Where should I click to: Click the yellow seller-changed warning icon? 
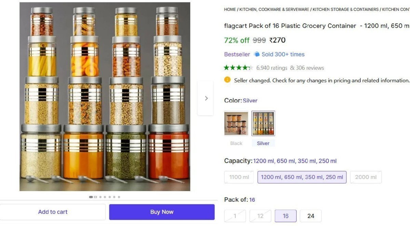click(227, 79)
